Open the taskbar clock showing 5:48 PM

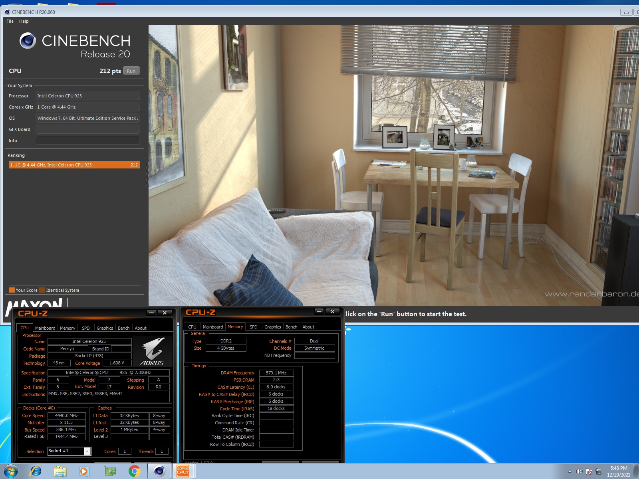coord(619,471)
